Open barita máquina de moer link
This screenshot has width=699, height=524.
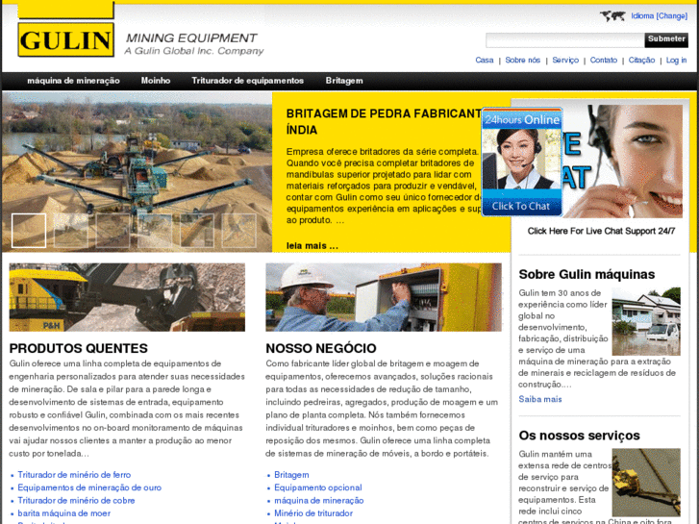(x=63, y=513)
